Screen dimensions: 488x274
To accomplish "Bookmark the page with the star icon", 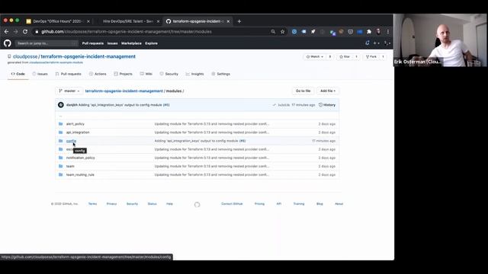I will [282, 32].
